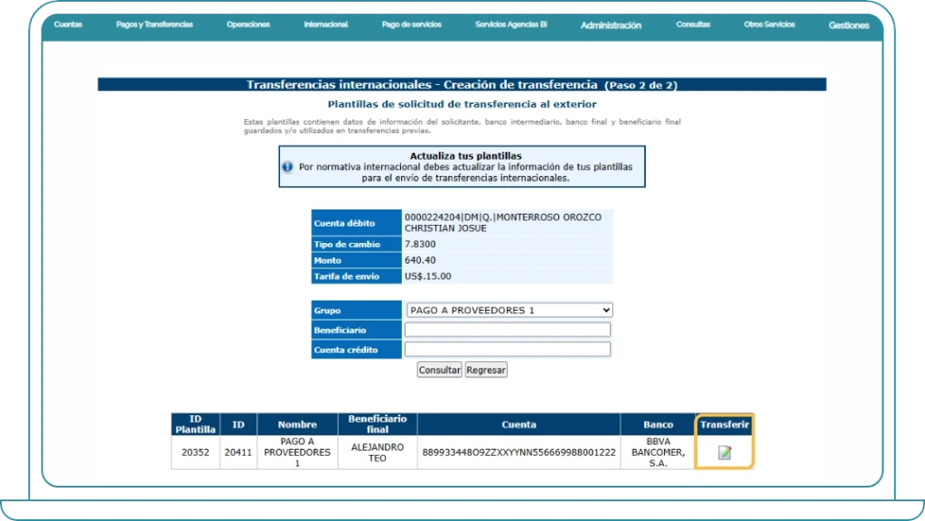Open the Administración menu
The width and height of the screenshot is (925, 521).
pos(610,25)
